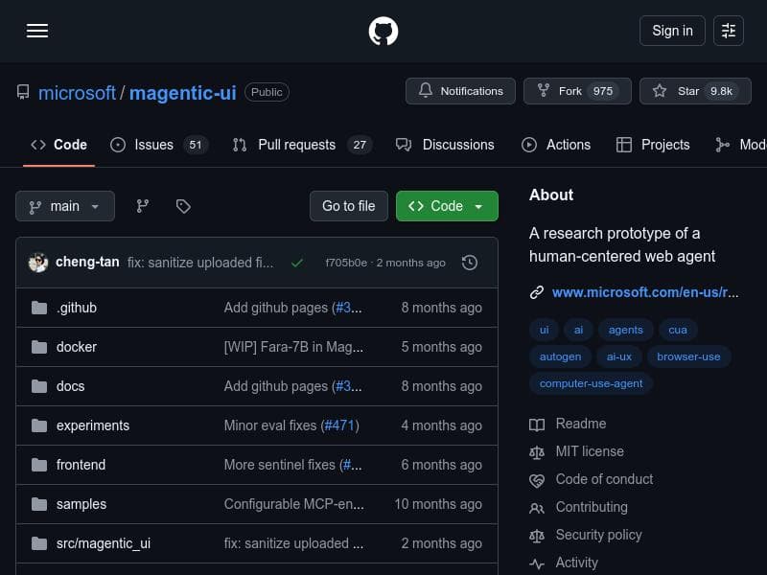Image resolution: width=767 pixels, height=575 pixels.
Task: View commit history clock icon
Action: coord(470,263)
